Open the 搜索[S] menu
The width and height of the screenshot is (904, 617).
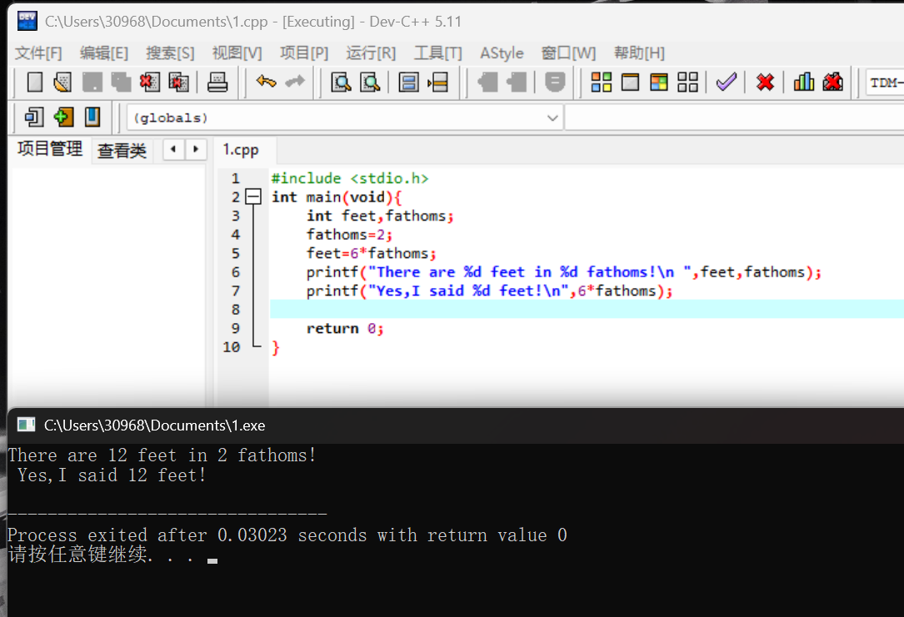click(170, 53)
